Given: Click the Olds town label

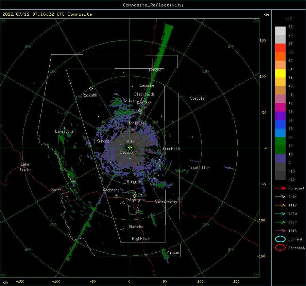Looking at the screenshot, I should coord(130,142).
